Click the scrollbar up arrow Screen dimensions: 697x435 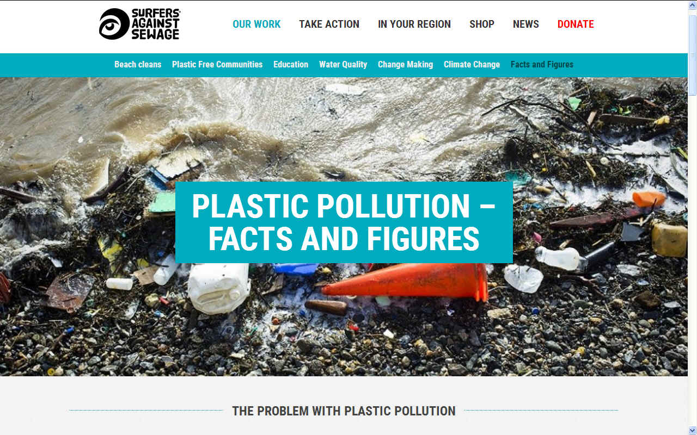click(x=692, y=5)
